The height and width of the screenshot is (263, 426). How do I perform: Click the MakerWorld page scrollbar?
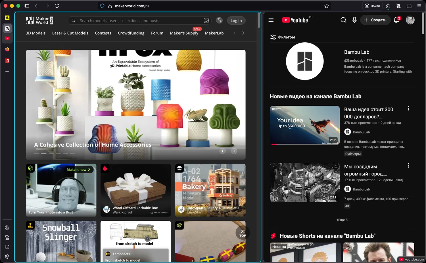(259, 21)
